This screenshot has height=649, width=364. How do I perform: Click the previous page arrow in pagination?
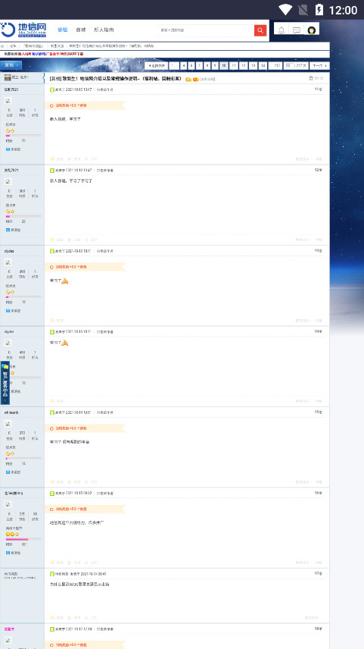(183, 66)
